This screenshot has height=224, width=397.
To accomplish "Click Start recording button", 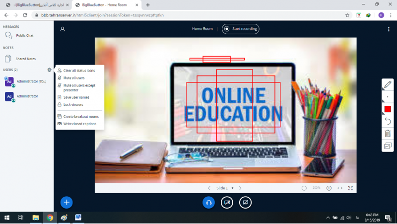I will click(x=241, y=29).
